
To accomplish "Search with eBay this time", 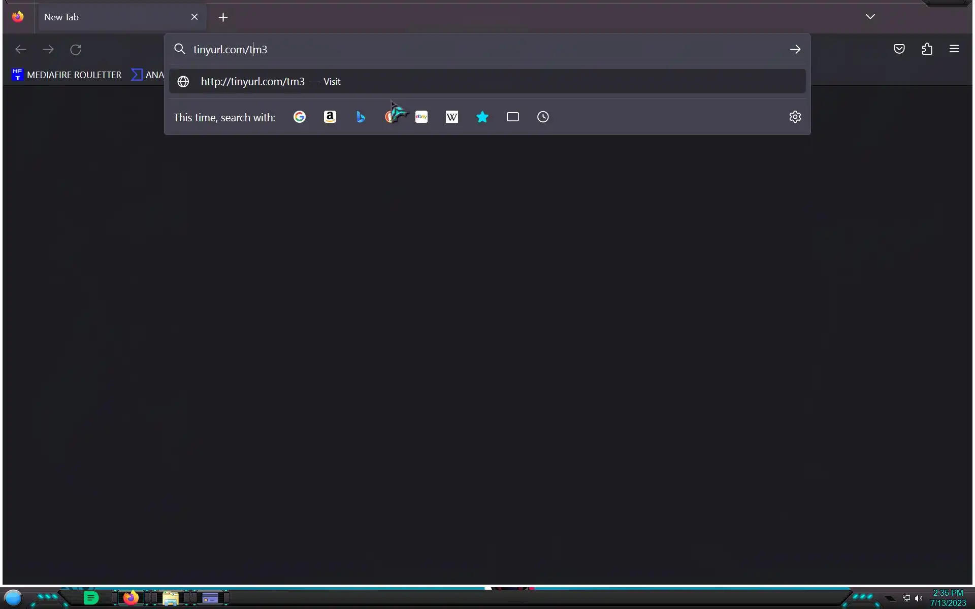I will tap(421, 117).
